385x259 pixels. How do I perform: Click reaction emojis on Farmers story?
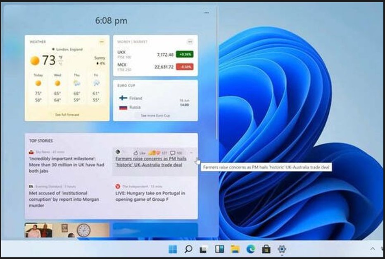(x=154, y=153)
